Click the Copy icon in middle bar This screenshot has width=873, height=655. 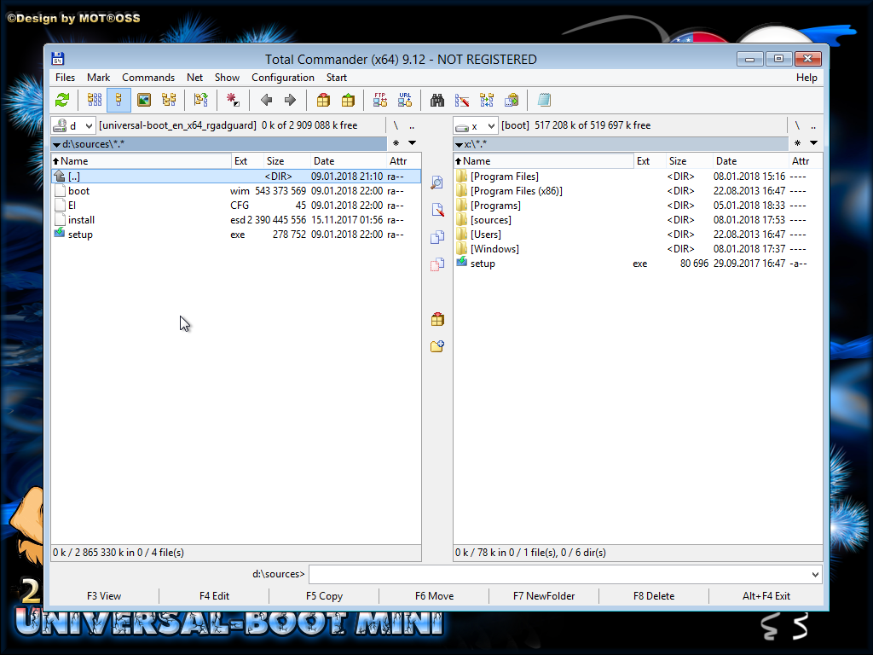click(x=437, y=237)
